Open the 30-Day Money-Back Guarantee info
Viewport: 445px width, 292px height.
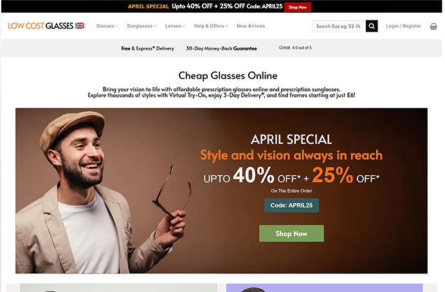[x=221, y=48]
